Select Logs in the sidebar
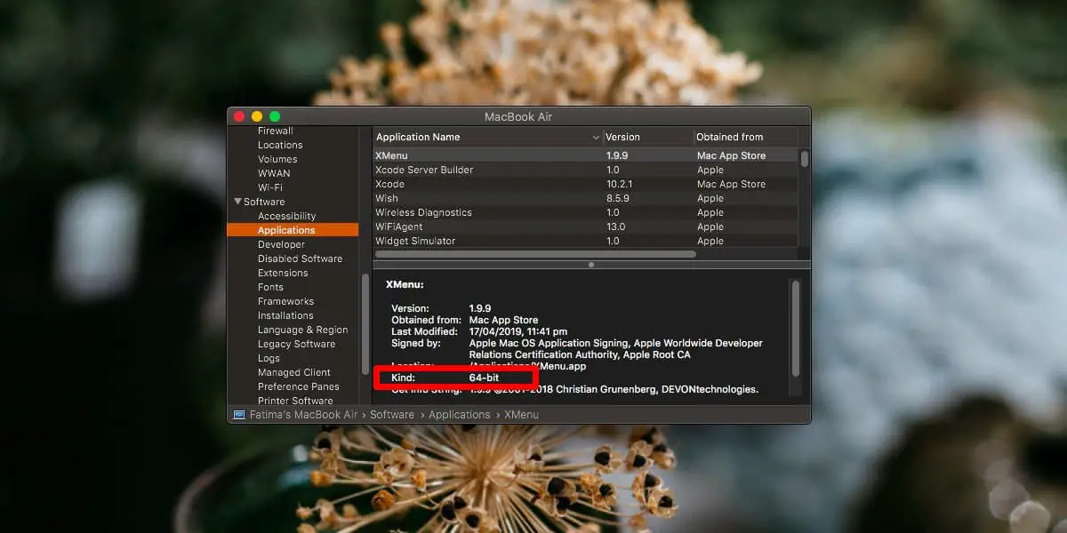 point(269,358)
